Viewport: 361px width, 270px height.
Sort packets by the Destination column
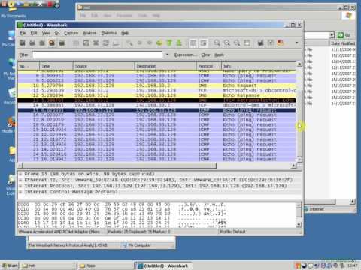(165, 66)
